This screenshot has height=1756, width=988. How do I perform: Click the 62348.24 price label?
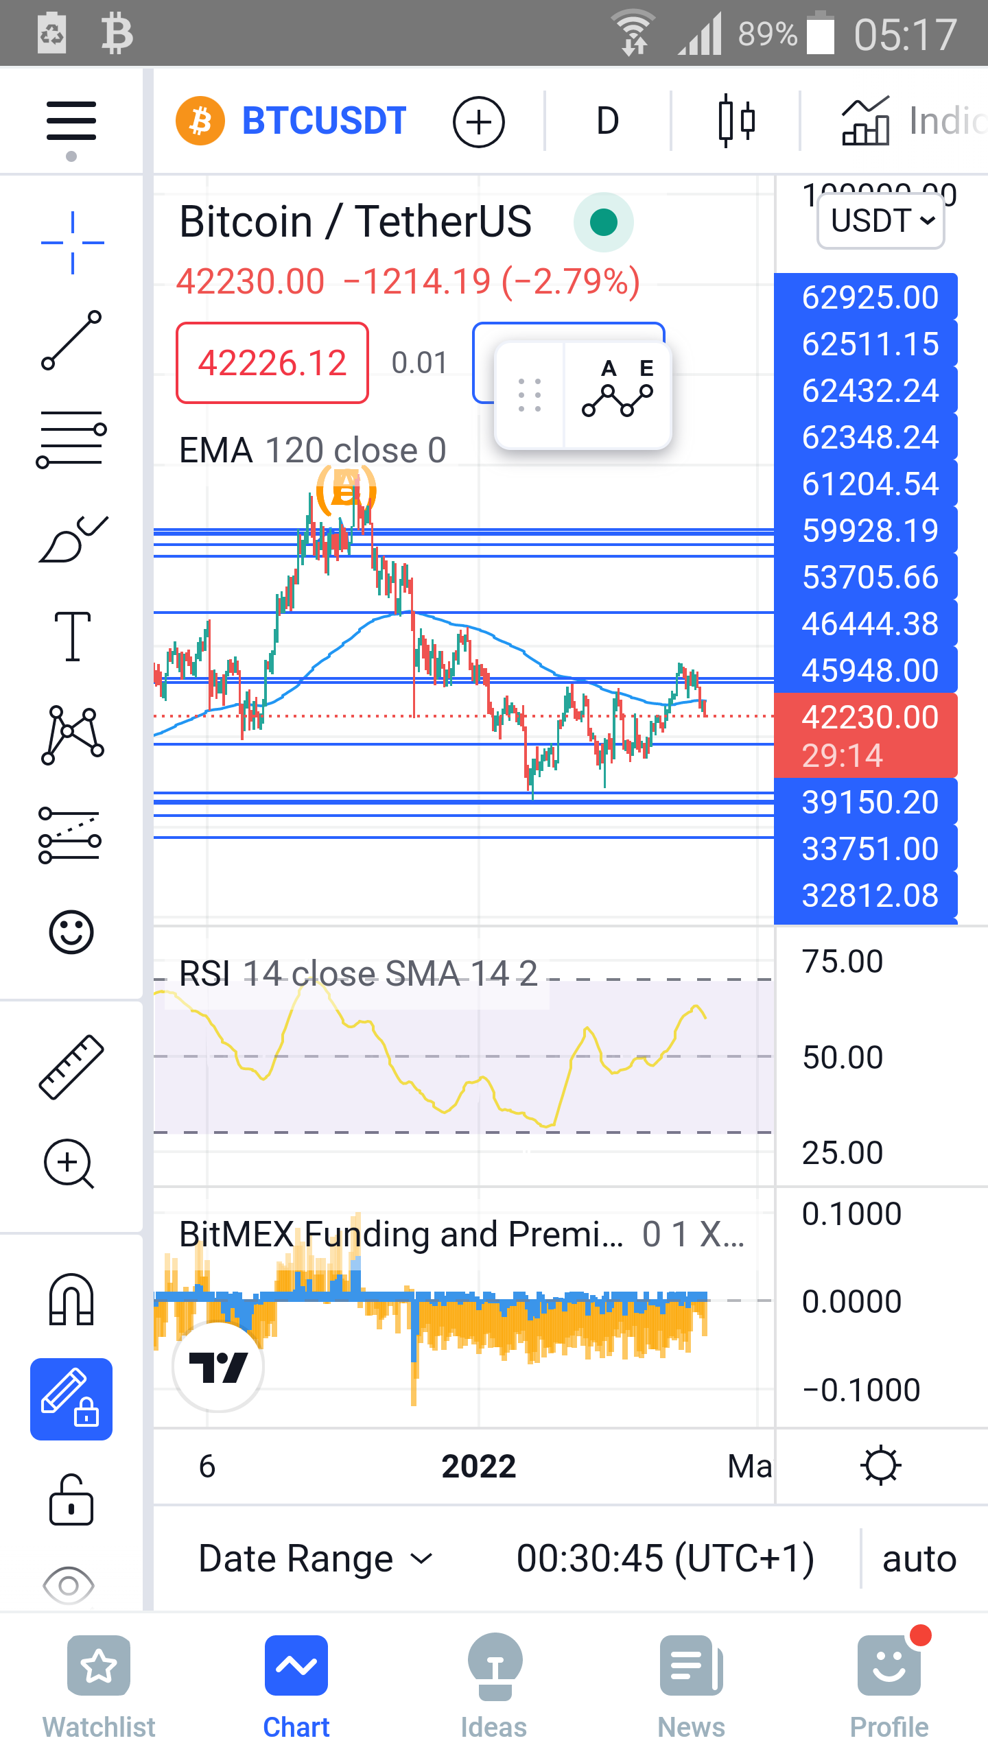[x=866, y=437]
